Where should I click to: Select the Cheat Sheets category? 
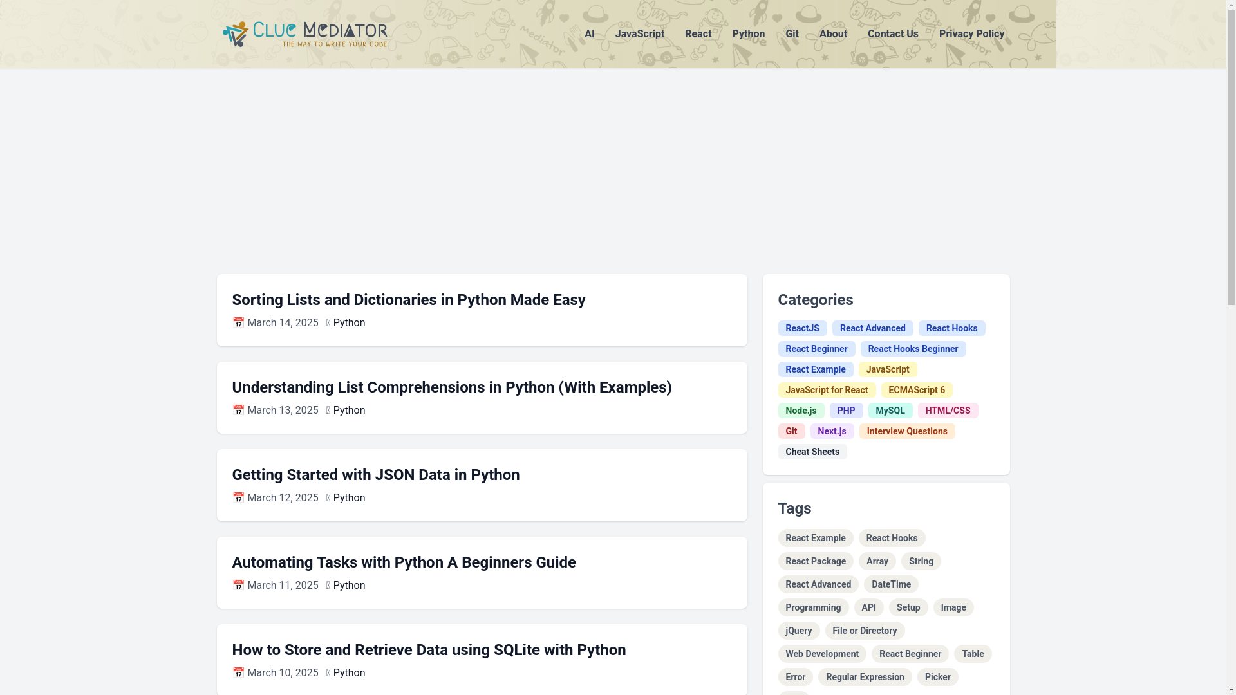pos(812,452)
